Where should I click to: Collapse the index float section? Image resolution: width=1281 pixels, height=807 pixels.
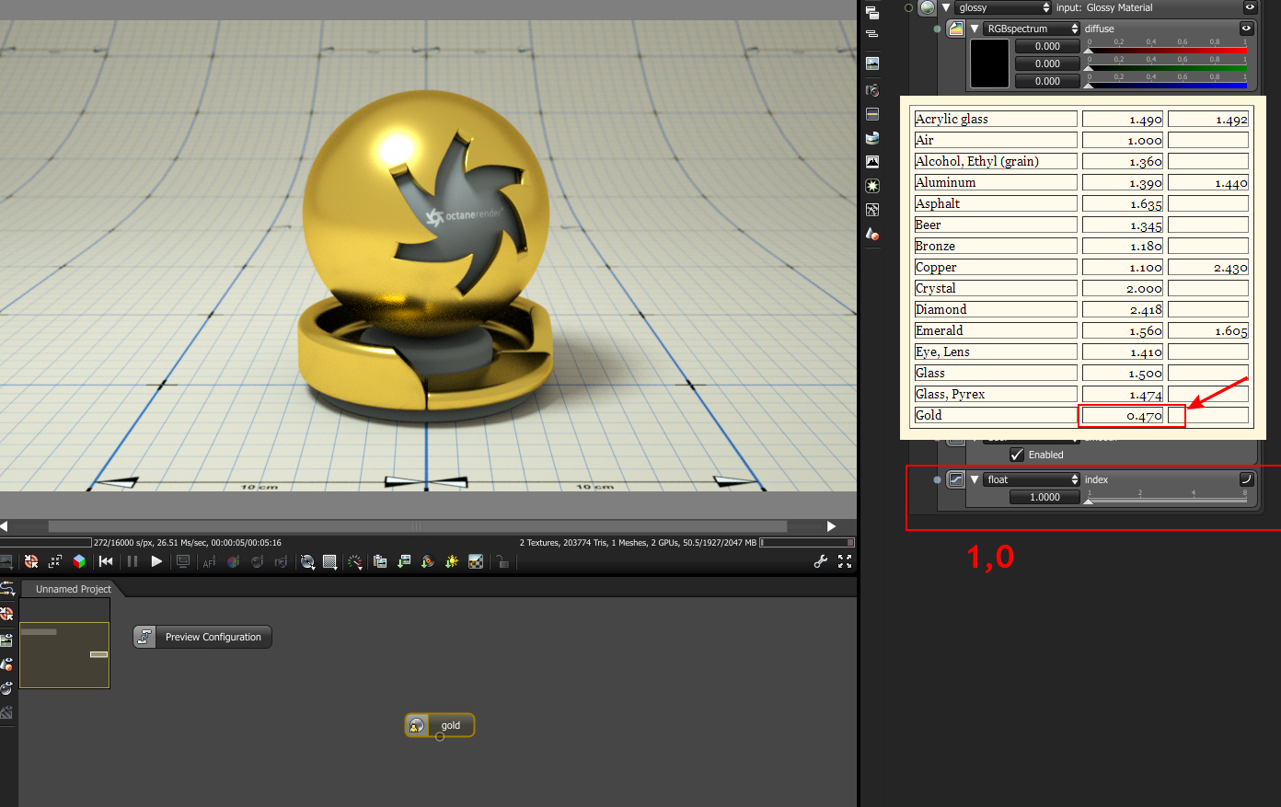[974, 479]
